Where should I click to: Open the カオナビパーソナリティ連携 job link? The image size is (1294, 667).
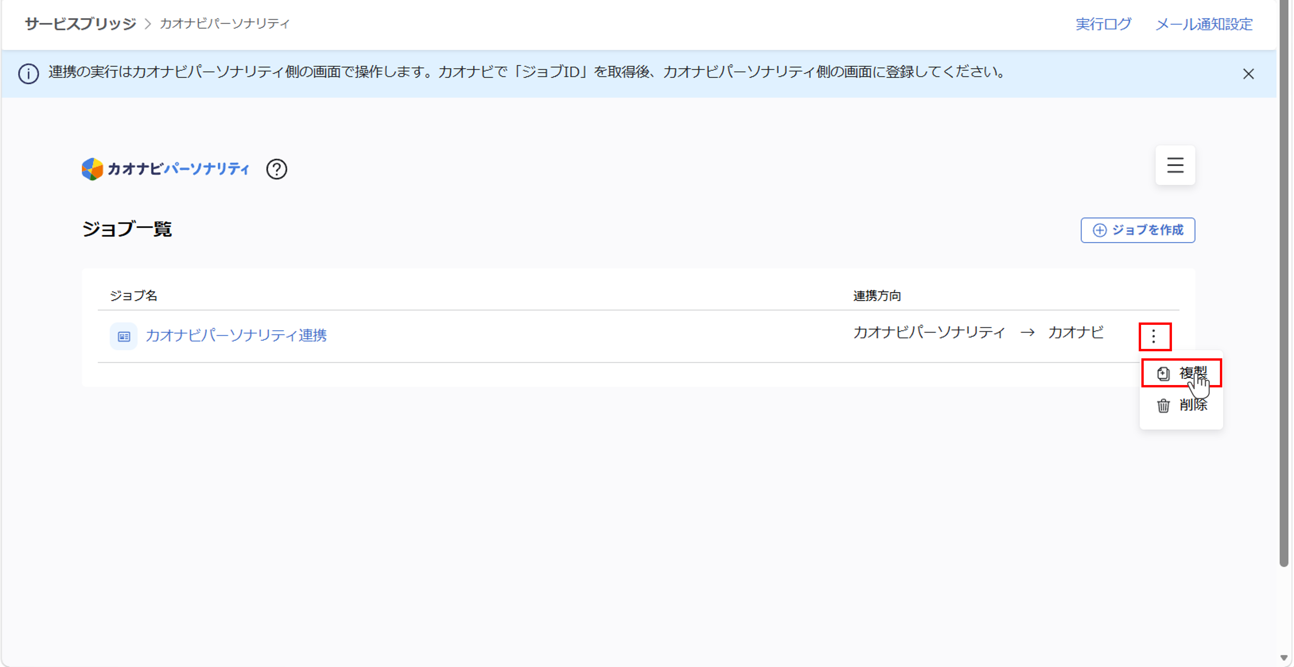236,335
